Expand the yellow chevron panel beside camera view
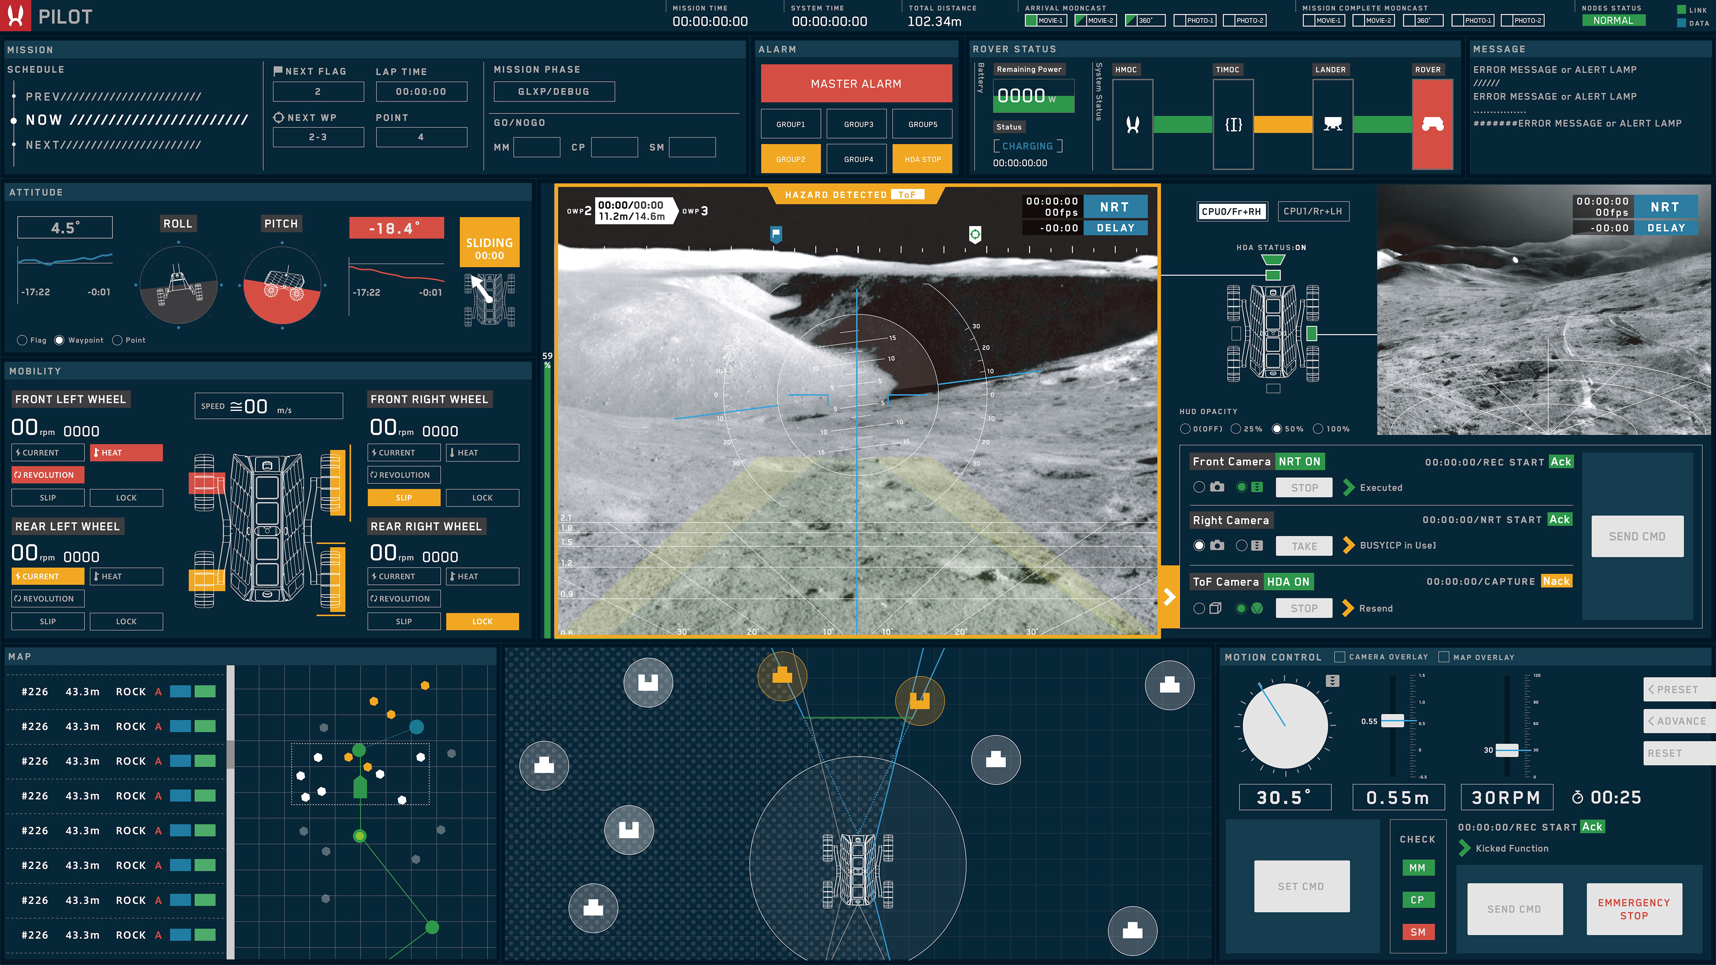 tap(1169, 597)
